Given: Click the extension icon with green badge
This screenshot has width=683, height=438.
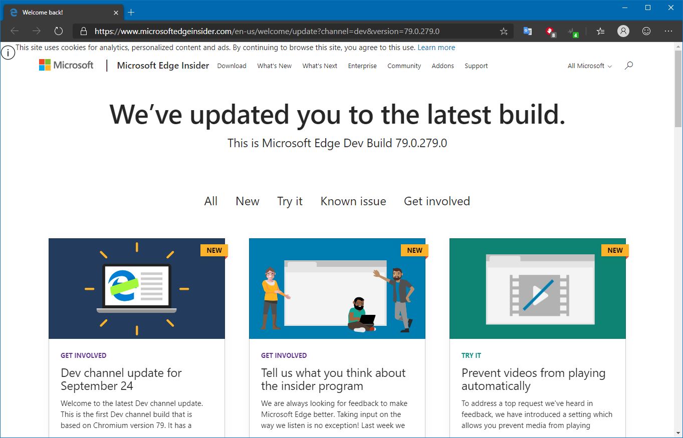Looking at the screenshot, I should coord(573,32).
